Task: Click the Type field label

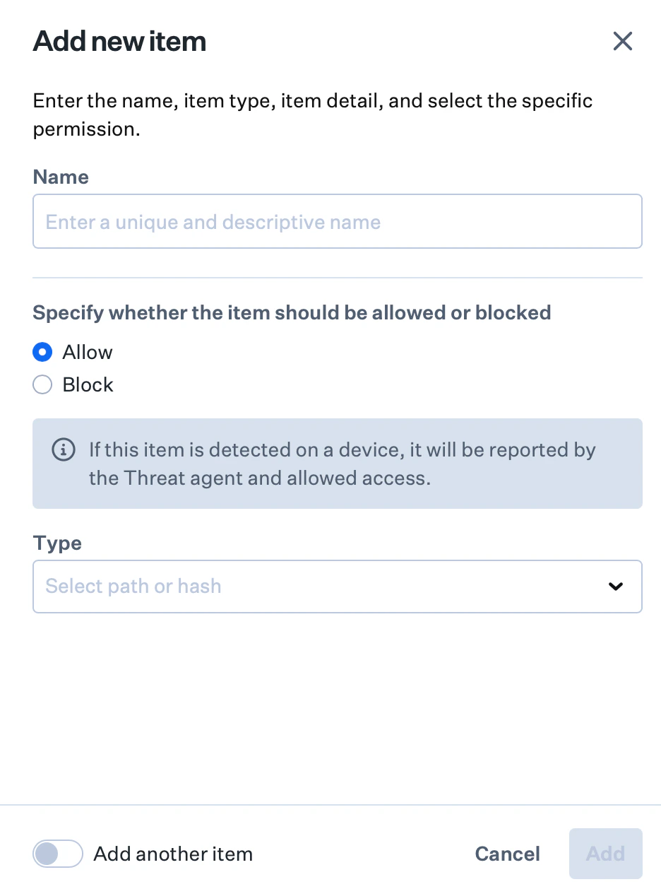Action: pyautogui.click(x=56, y=543)
